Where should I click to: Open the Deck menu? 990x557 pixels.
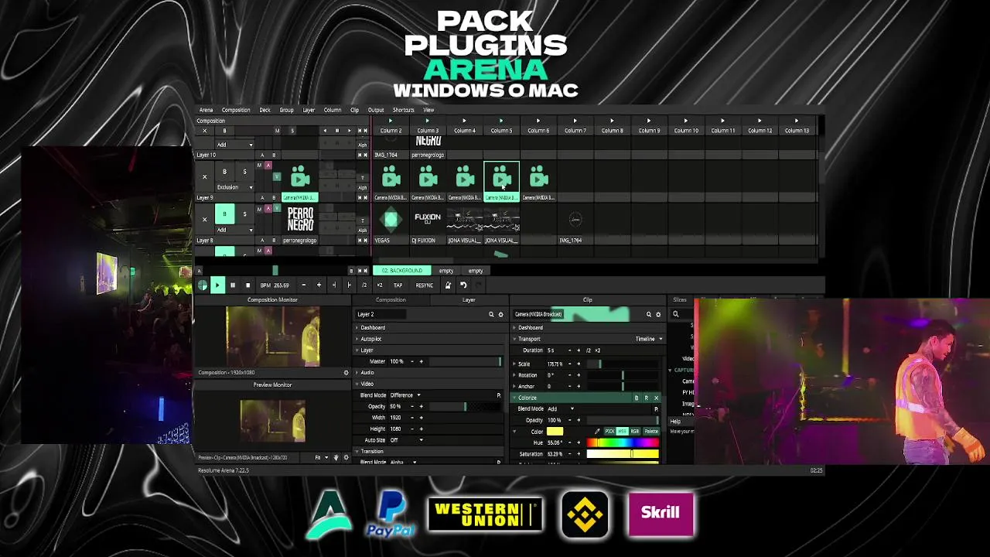tap(265, 110)
